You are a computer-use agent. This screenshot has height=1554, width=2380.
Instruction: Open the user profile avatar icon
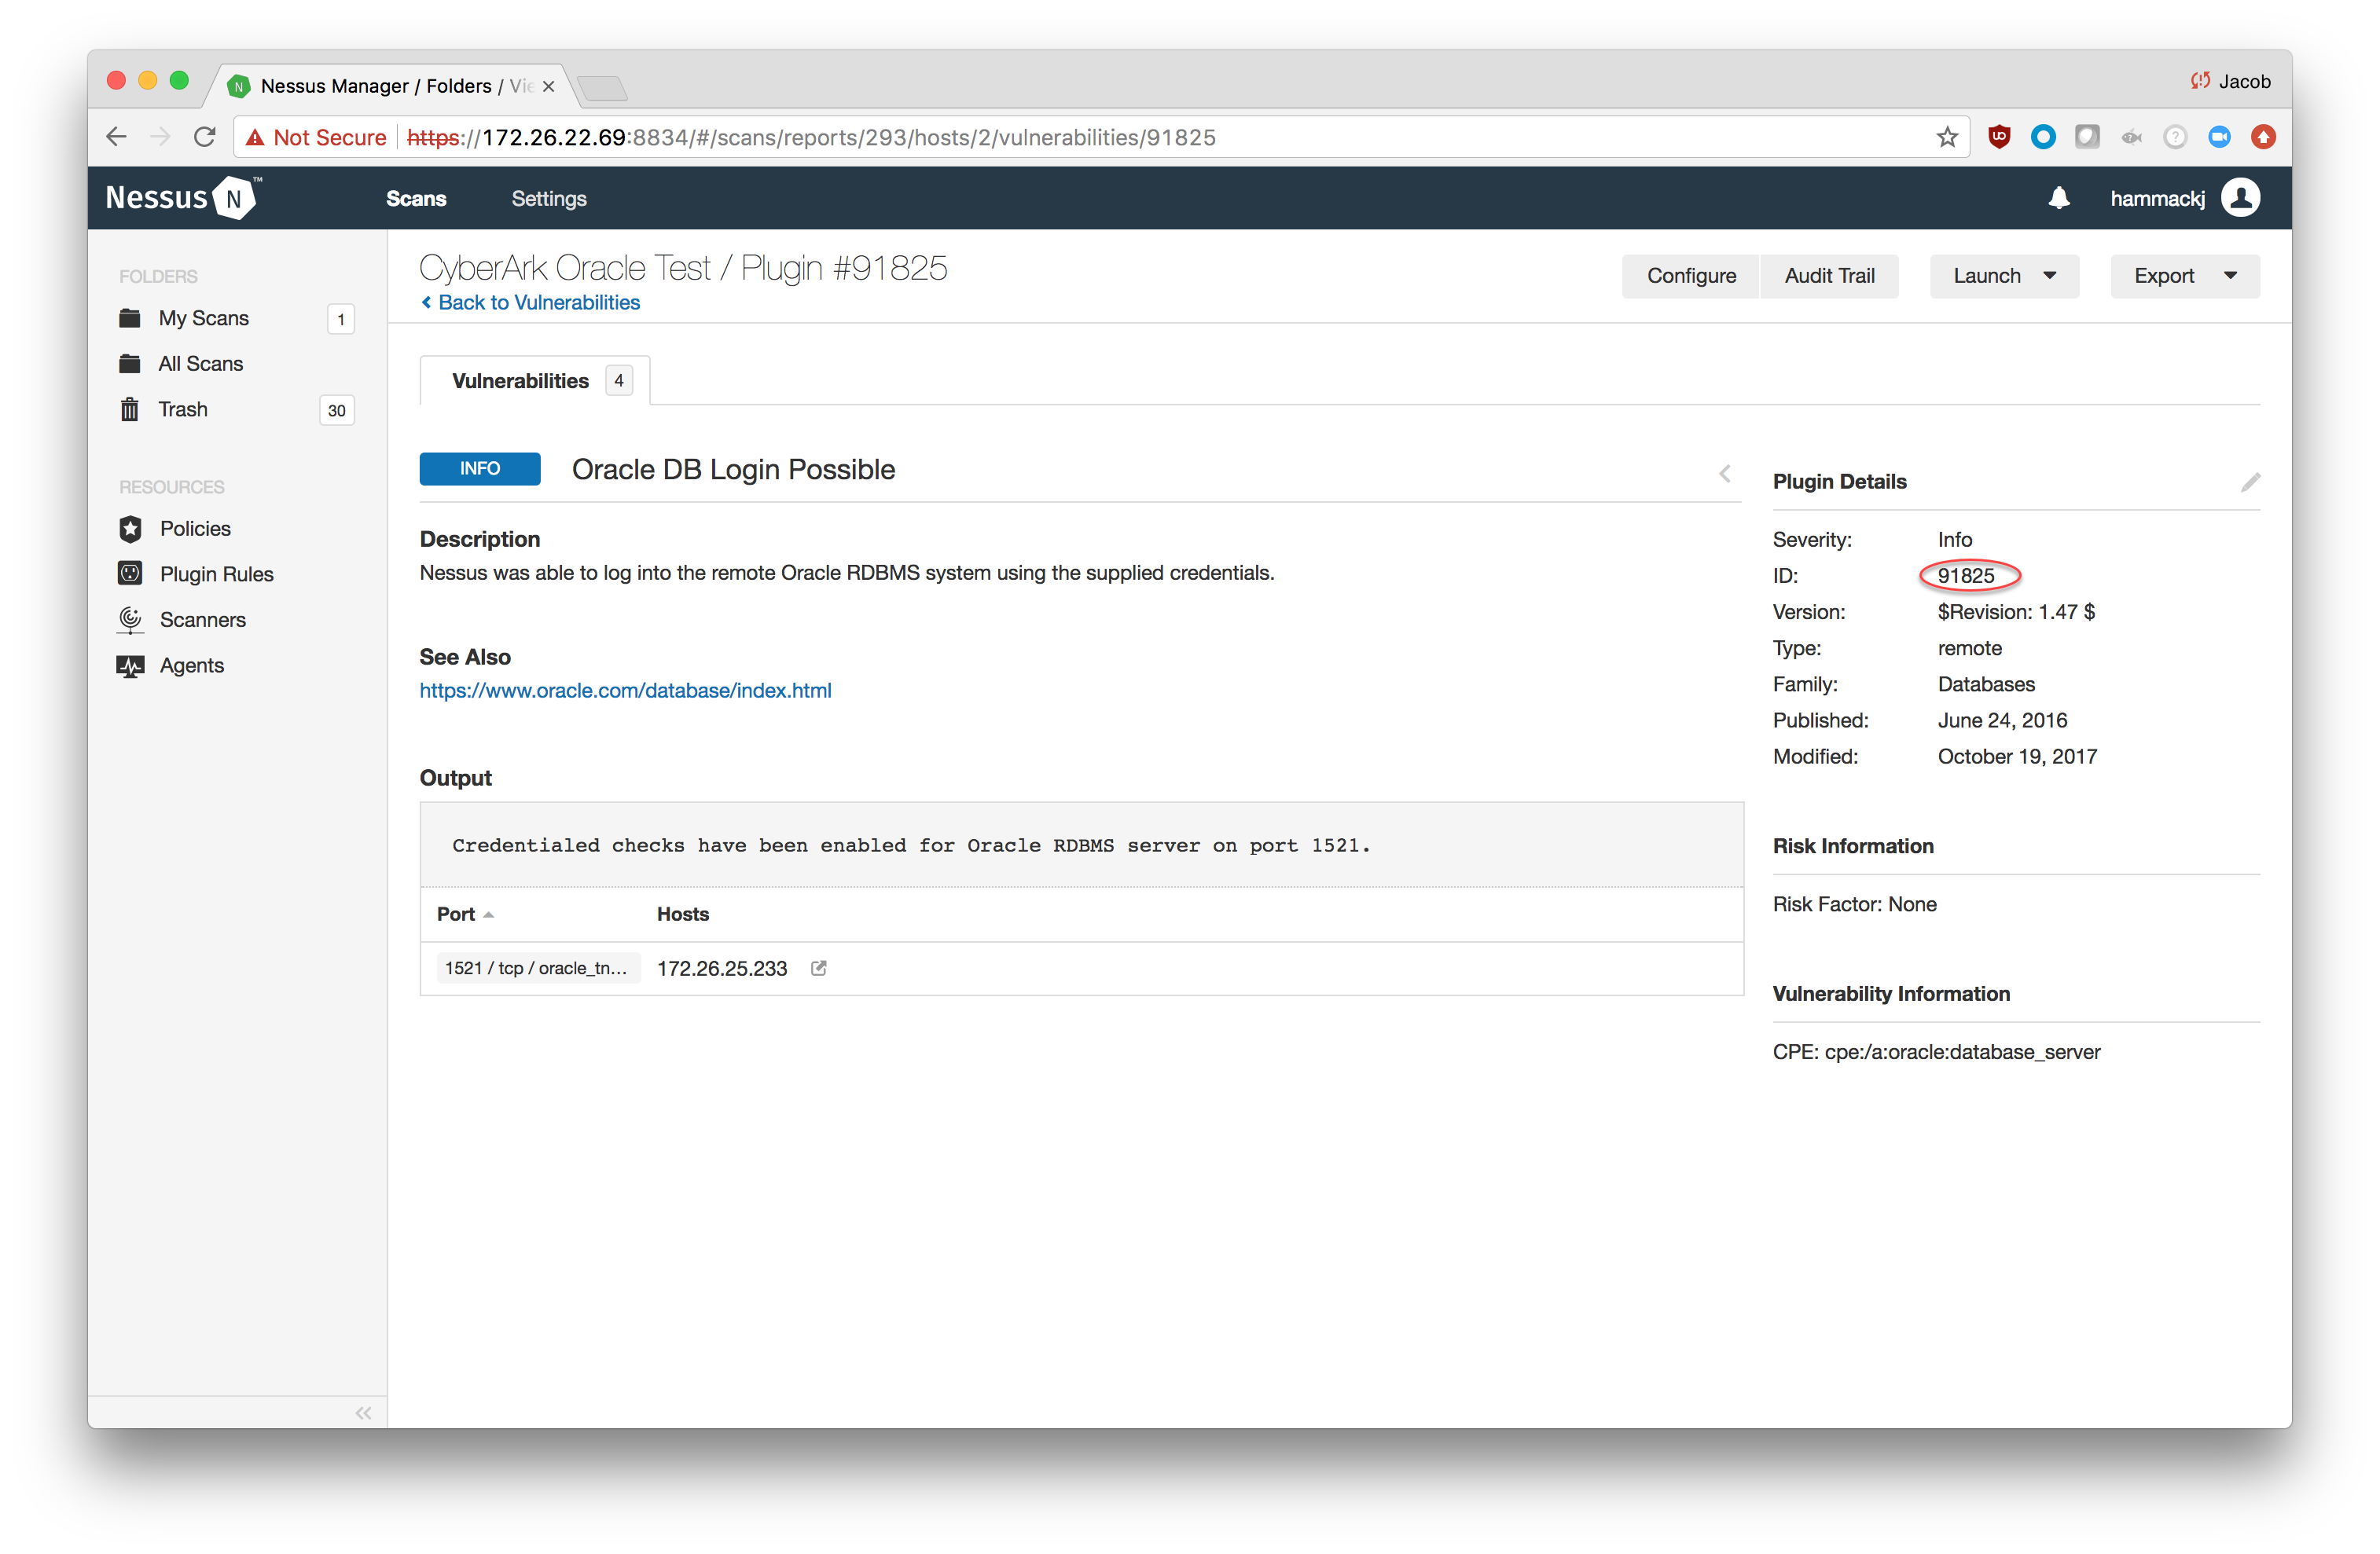tap(2240, 198)
